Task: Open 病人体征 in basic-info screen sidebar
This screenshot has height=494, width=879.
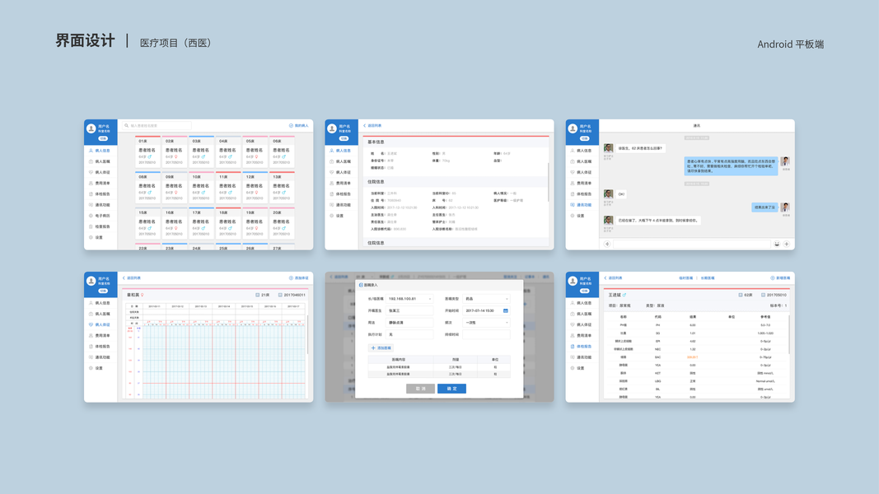Action: point(341,173)
